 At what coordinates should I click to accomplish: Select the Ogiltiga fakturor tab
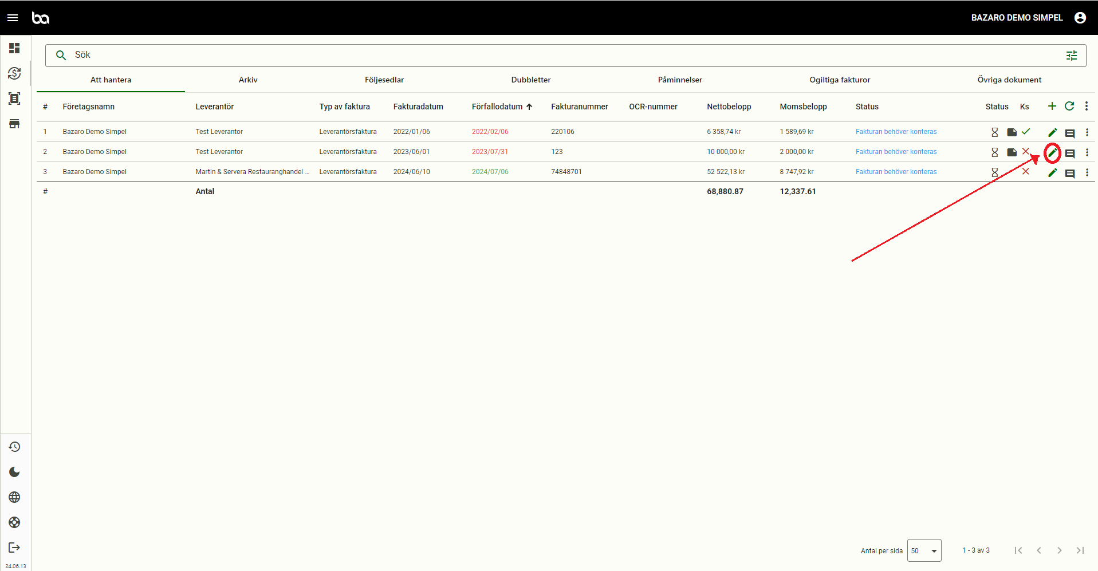[x=840, y=80]
